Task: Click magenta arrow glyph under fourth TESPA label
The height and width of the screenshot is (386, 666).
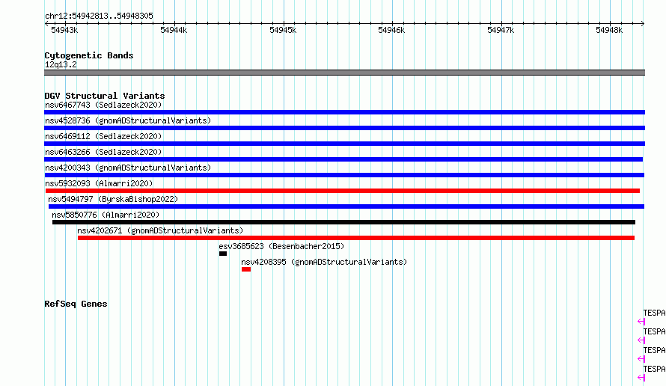Action: point(641,378)
